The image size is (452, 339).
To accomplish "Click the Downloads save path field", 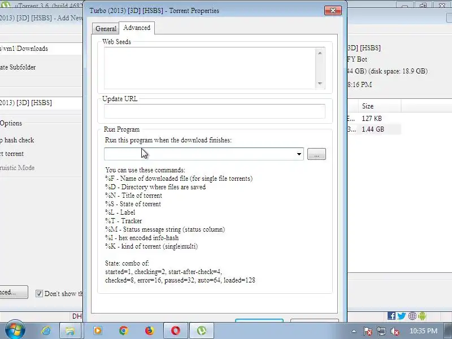I will coord(41,49).
